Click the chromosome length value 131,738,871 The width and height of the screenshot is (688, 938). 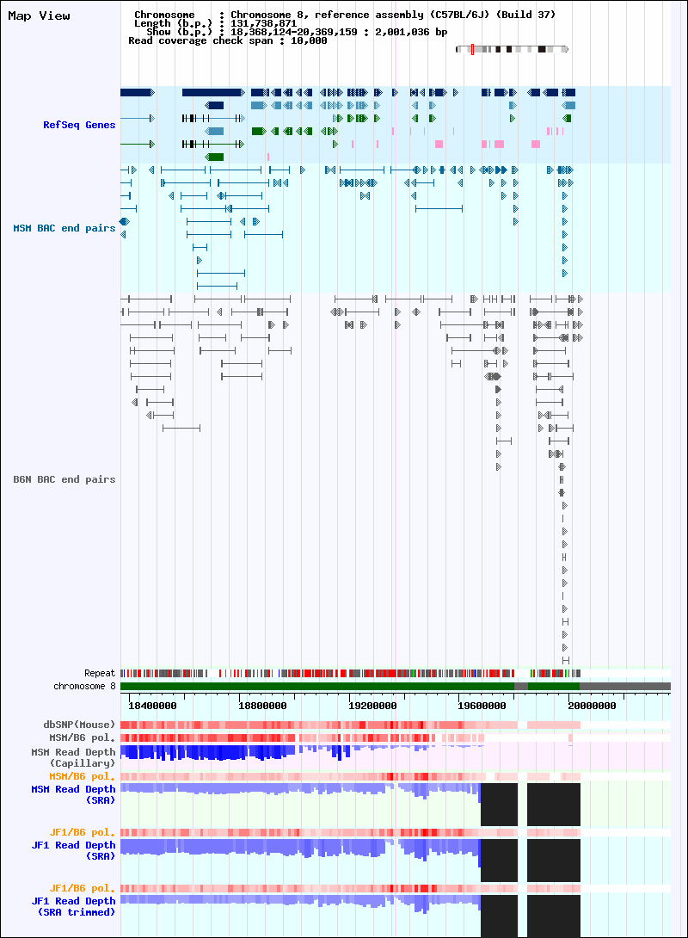(x=264, y=23)
